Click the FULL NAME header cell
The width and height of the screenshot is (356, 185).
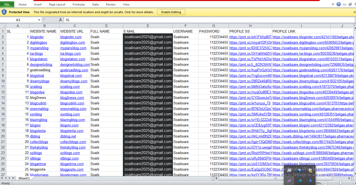tap(106, 31)
